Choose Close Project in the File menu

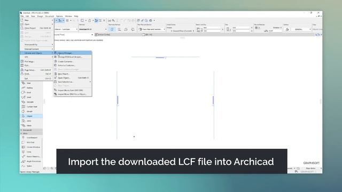(x=37, y=28)
